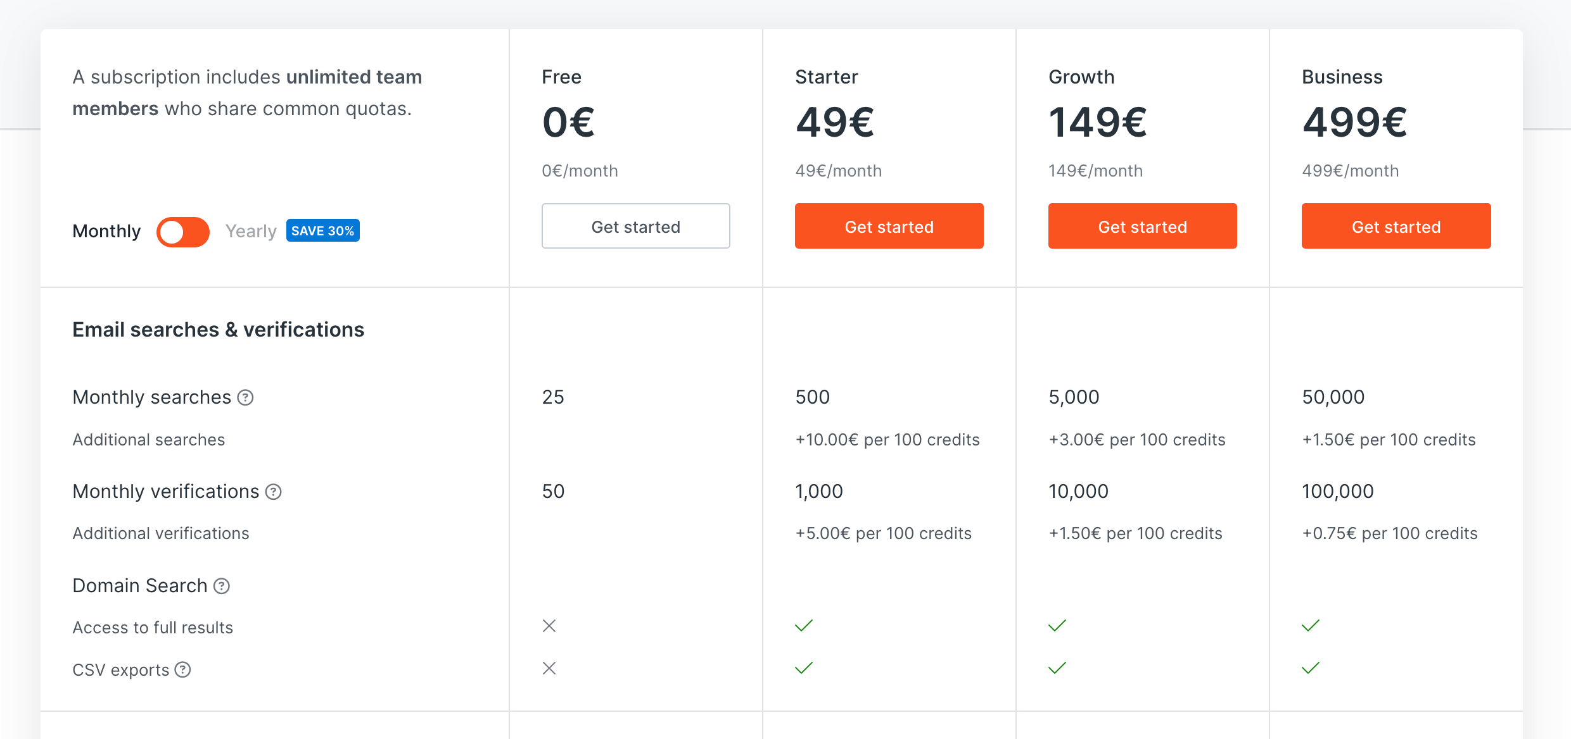
Task: Click Growth plan's CSV exports checkmark
Action: pos(1057,668)
